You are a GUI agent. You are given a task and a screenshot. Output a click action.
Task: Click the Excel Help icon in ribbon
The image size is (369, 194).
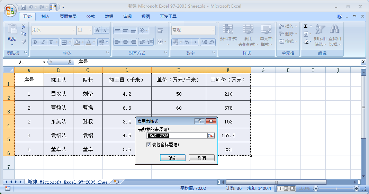[340, 16]
